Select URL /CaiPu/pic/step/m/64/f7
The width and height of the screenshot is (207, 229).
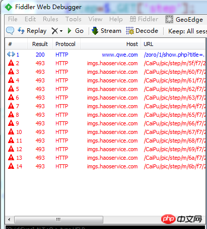(175, 106)
